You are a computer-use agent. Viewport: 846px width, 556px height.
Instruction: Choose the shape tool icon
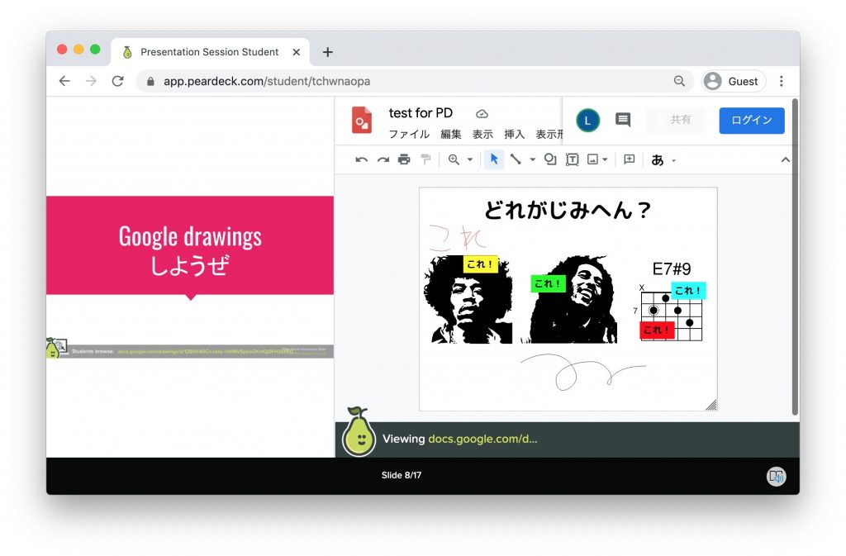(550, 159)
